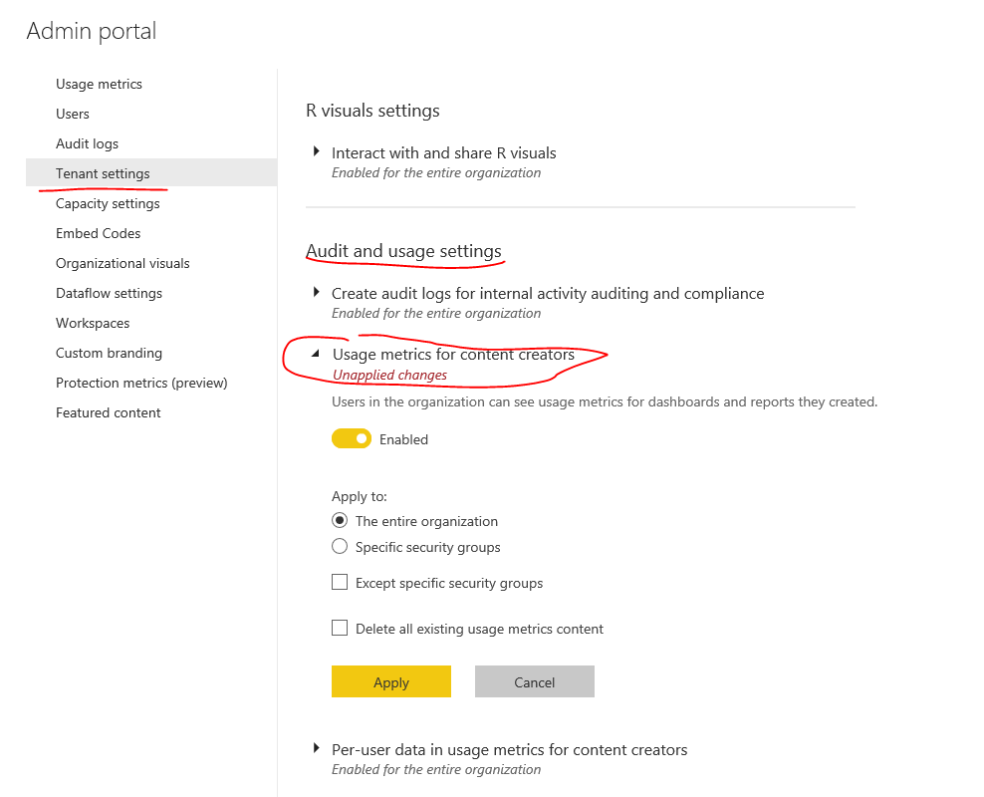Click the Unapplied changes status text

pos(389,376)
